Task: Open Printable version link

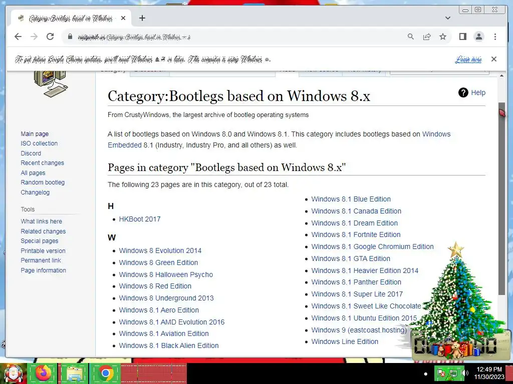Action: pos(43,251)
